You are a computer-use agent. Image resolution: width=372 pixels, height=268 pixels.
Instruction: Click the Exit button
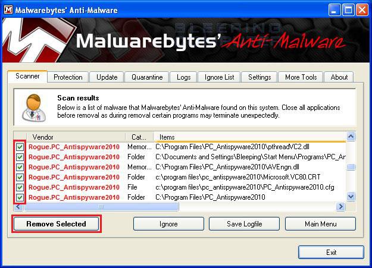coord(331,253)
